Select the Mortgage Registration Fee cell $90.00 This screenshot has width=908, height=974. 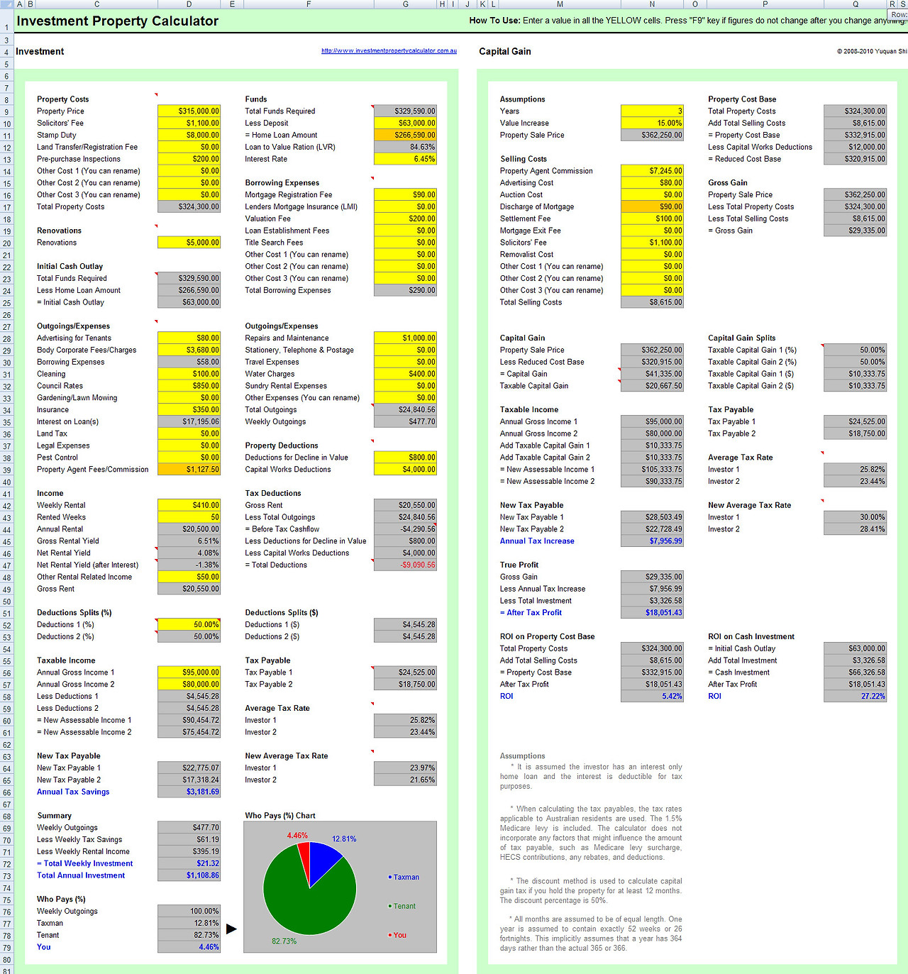tap(405, 194)
